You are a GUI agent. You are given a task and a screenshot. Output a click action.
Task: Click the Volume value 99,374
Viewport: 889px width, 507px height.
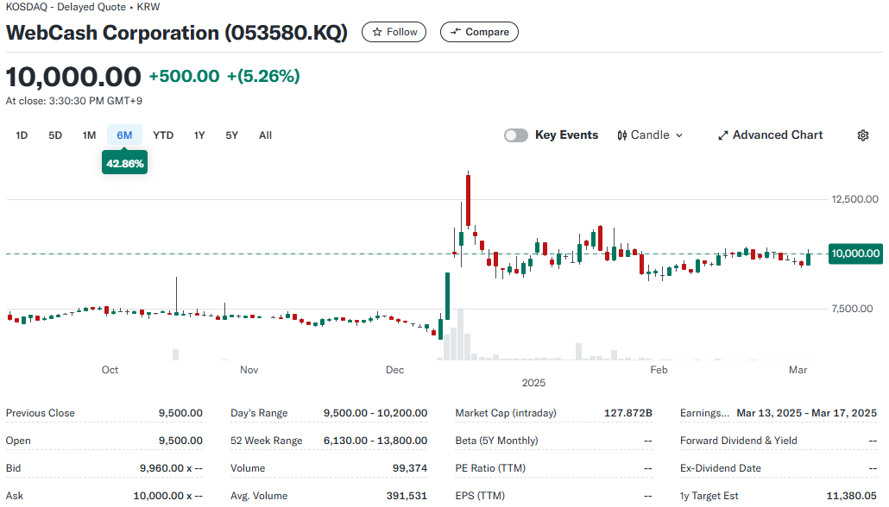click(410, 468)
